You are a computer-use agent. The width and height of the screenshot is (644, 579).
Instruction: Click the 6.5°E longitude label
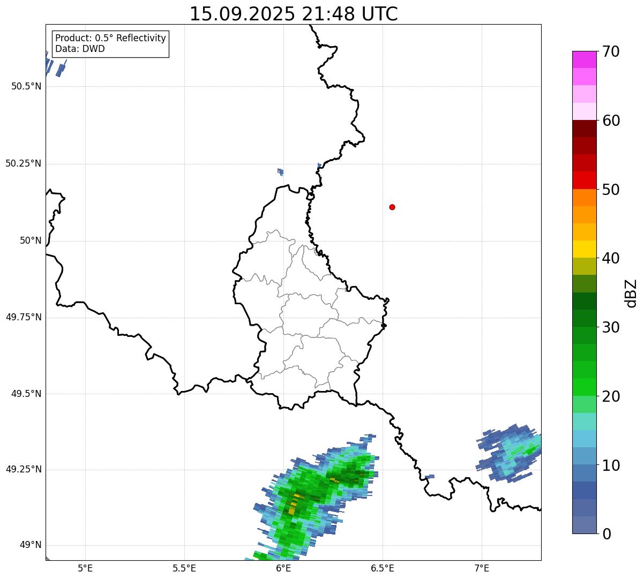[x=383, y=568]
